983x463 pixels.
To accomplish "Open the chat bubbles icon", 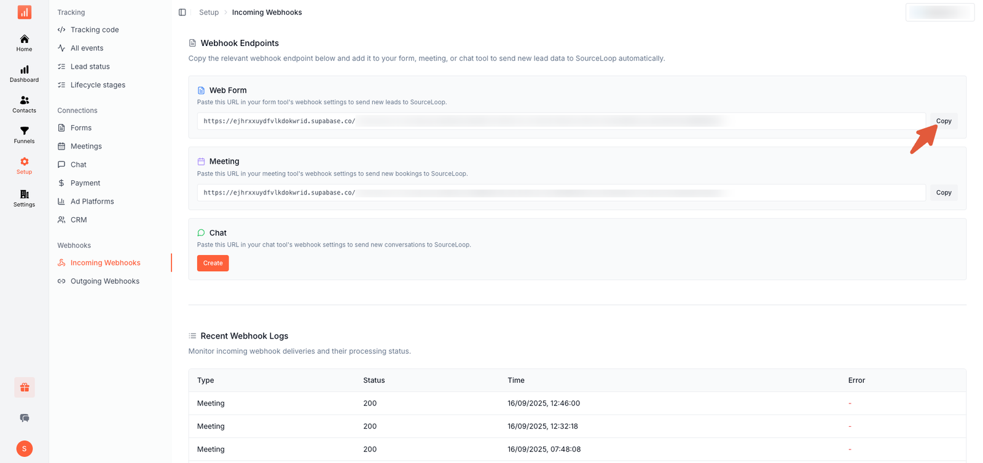I will coord(25,418).
